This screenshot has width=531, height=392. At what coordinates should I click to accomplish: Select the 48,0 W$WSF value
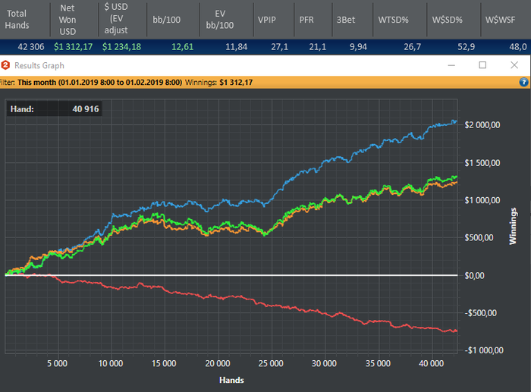point(518,47)
